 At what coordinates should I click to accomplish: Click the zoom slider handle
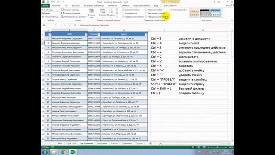217,147
